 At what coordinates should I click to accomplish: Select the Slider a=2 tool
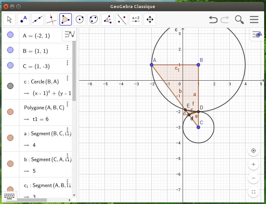coord(136,19)
